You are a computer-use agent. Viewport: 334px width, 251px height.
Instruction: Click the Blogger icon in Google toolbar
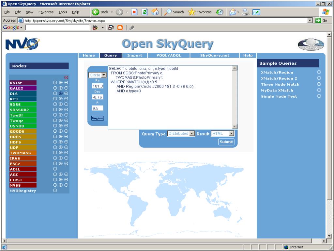(120, 27)
